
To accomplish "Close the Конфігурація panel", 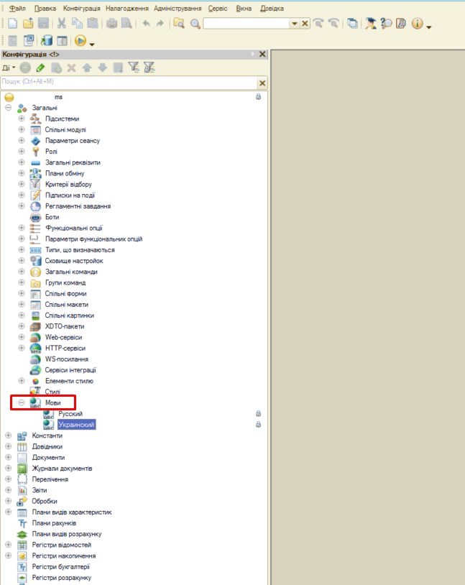I will [262, 54].
